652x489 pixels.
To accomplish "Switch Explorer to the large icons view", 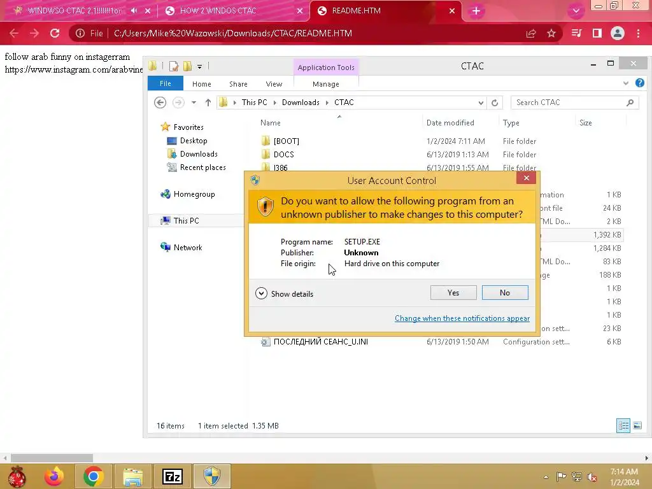I will (637, 425).
